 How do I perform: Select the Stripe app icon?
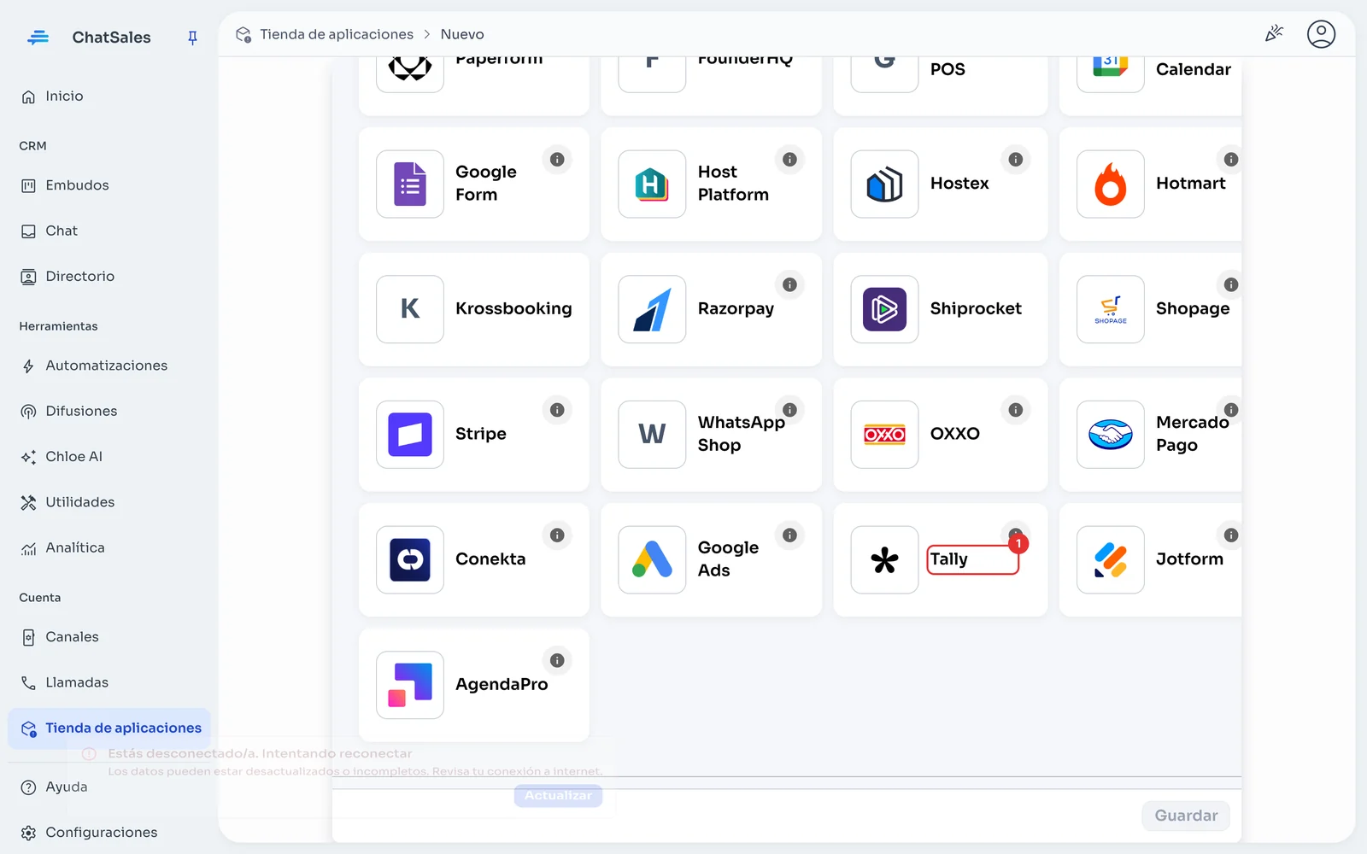click(x=410, y=435)
